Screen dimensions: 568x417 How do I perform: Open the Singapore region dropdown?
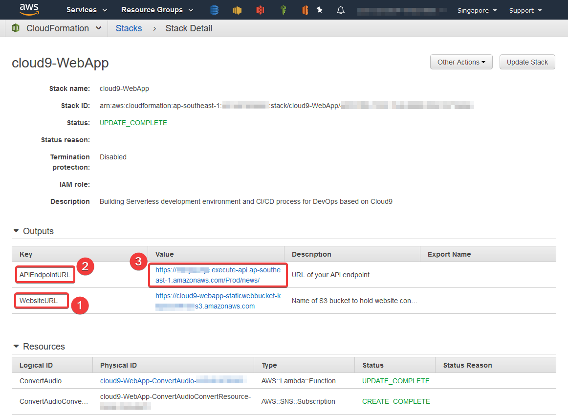(477, 10)
